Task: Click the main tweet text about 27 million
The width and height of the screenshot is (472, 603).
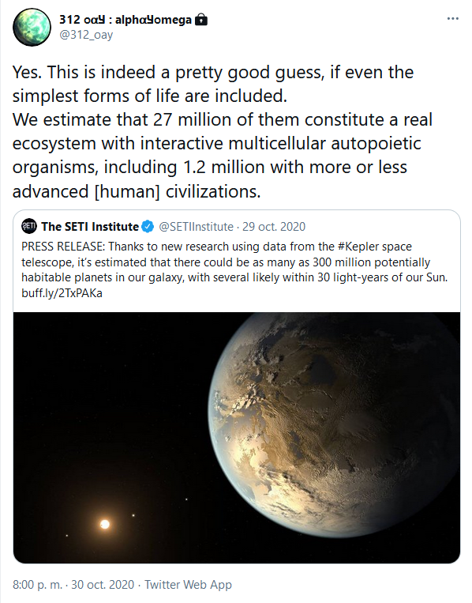Action: 223,131
